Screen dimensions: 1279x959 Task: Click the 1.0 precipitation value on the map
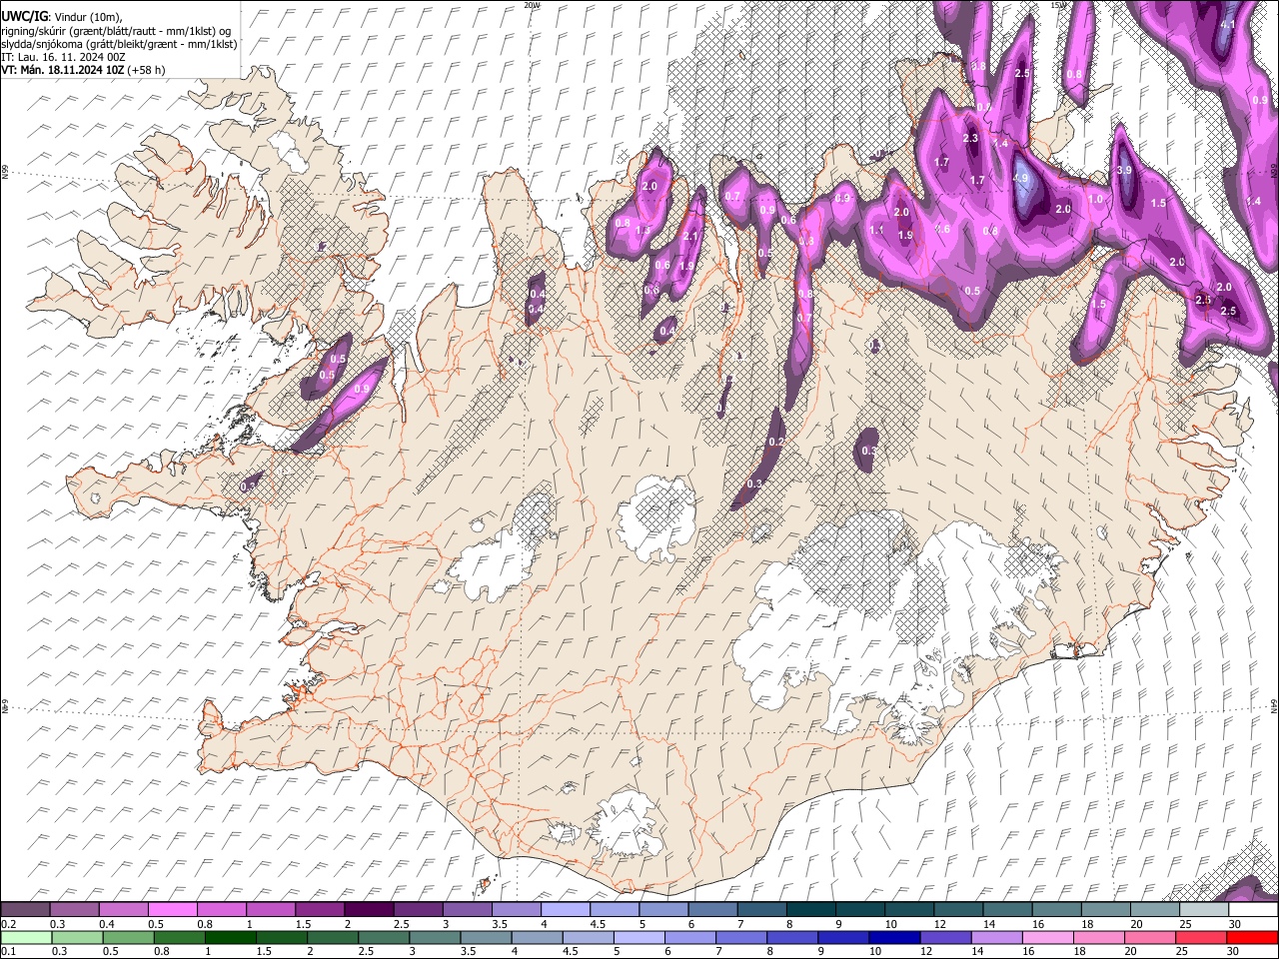[1096, 199]
